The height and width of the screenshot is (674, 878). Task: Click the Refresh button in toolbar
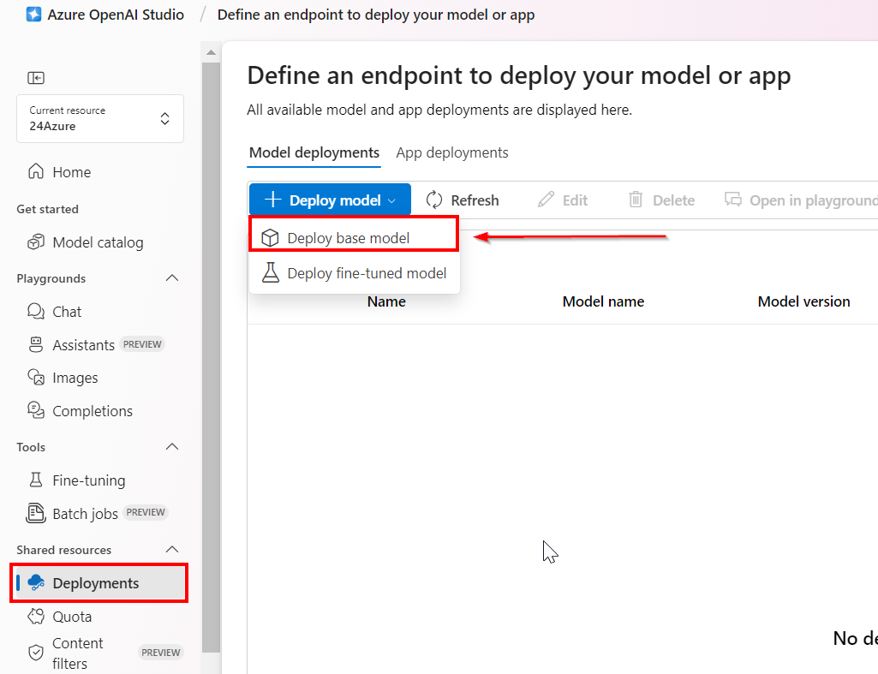(x=463, y=200)
